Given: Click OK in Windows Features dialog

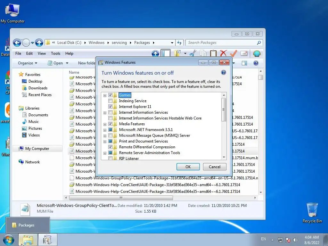Looking at the screenshot, I should click(x=188, y=167).
